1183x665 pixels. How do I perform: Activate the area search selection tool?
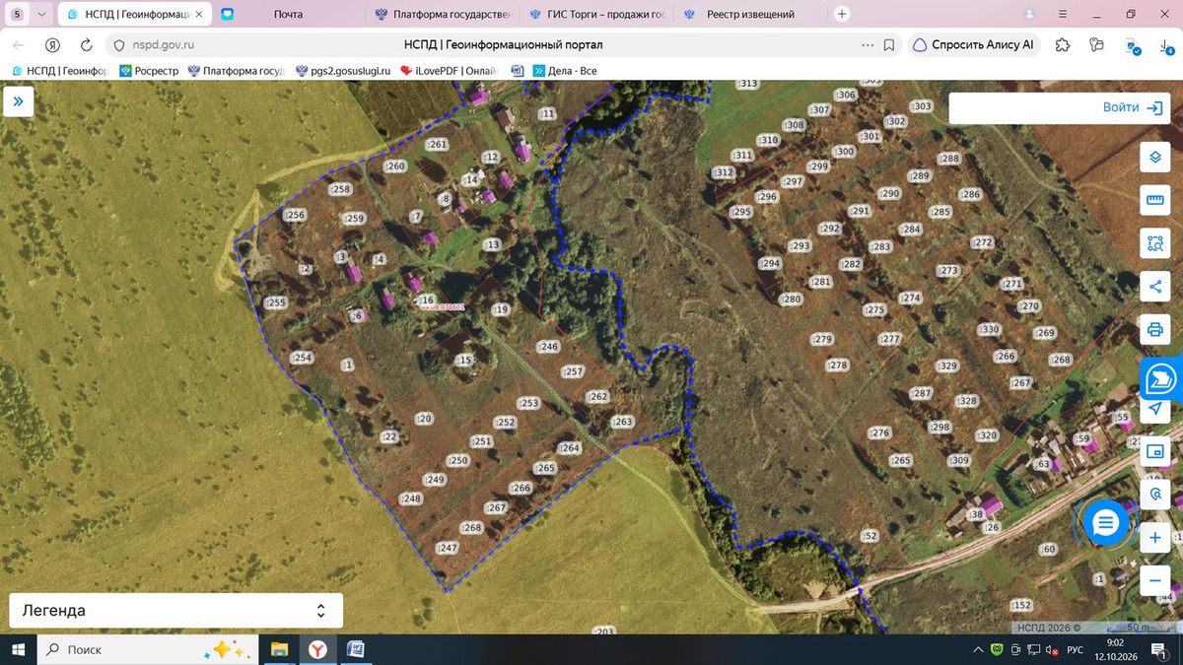pyautogui.click(x=1154, y=243)
